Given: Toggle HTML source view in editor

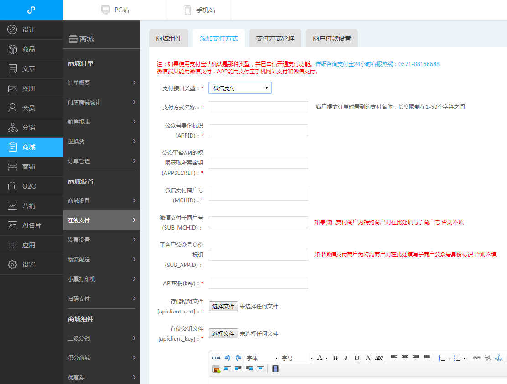Looking at the screenshot, I should click(x=216, y=358).
